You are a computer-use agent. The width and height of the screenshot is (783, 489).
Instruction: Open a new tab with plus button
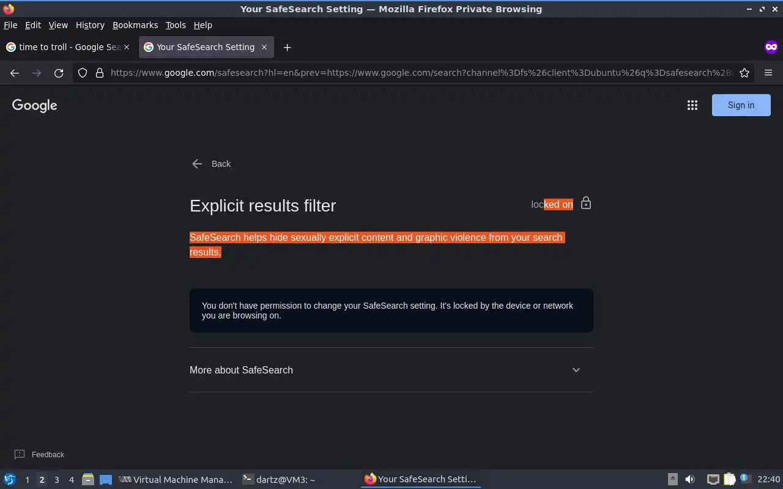[287, 47]
